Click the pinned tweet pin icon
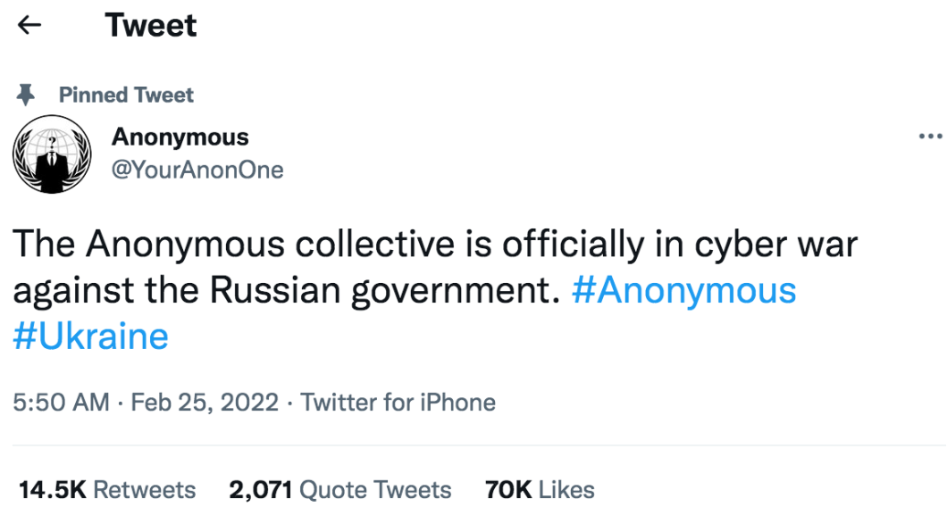This screenshot has height=532, width=947. [x=25, y=95]
